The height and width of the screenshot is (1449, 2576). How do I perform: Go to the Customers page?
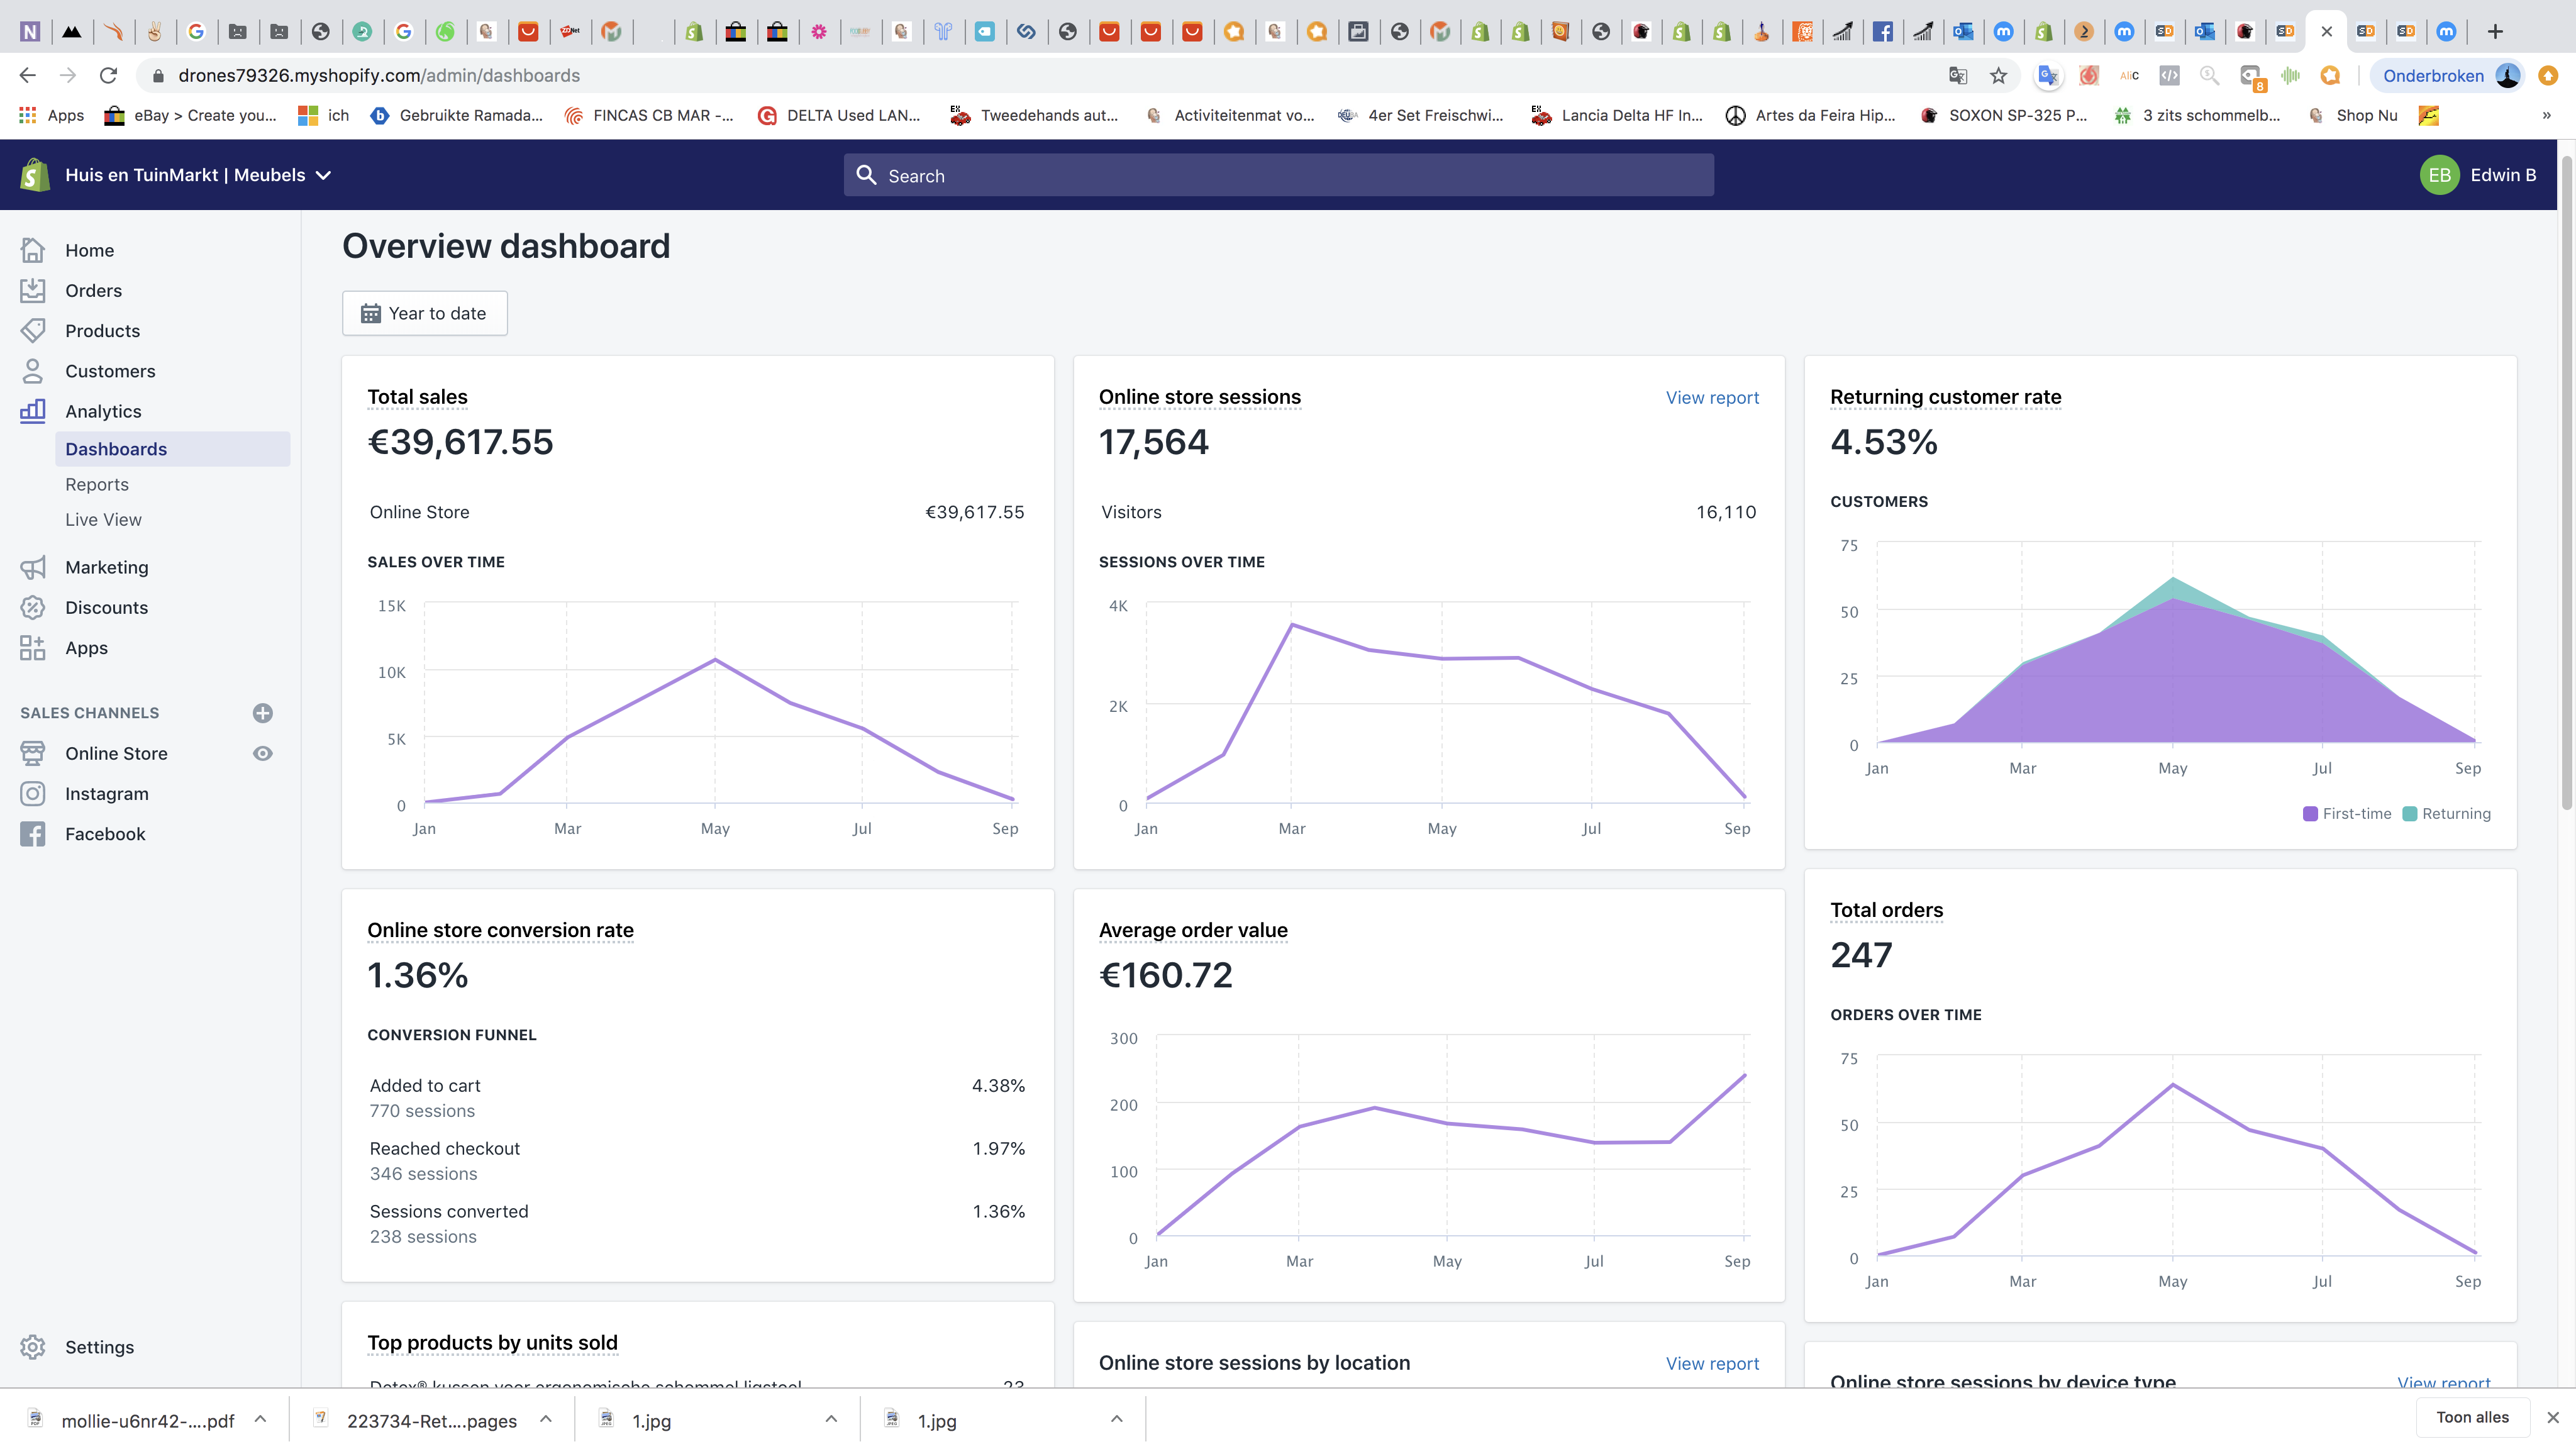tap(110, 371)
